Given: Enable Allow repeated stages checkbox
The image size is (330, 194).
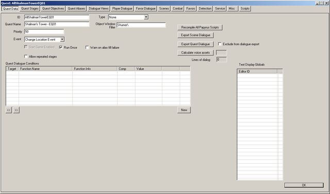Looking at the screenshot, I should tap(26, 57).
